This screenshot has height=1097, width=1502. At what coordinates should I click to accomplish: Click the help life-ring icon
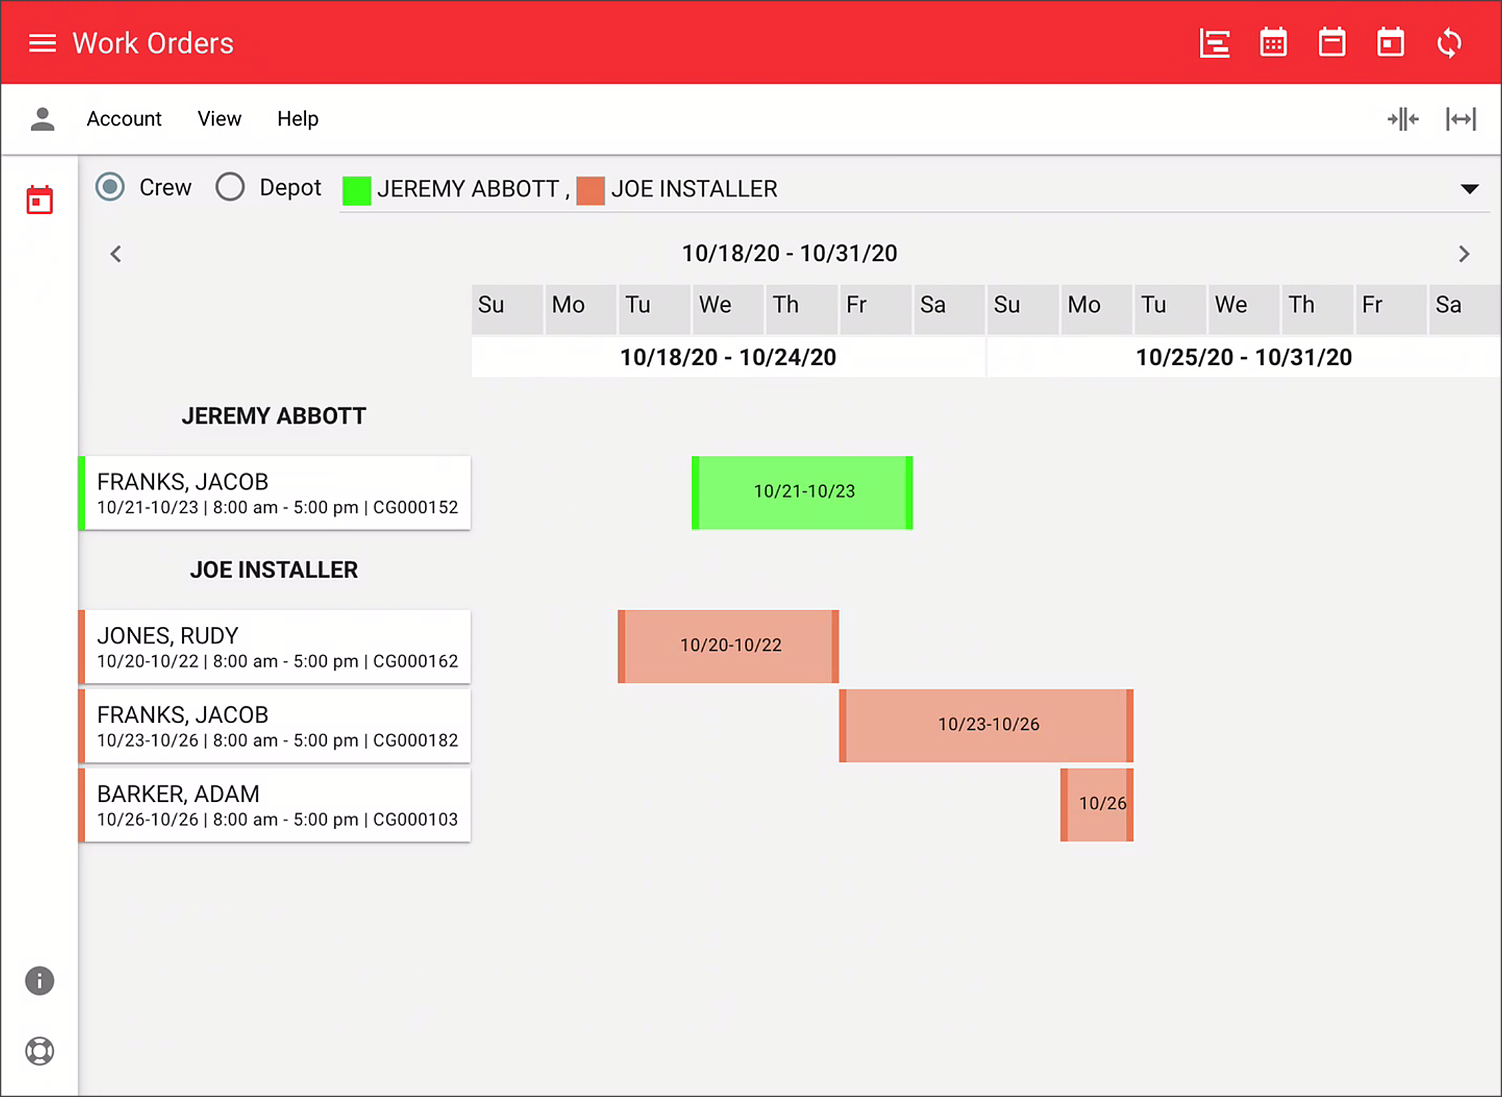pyautogui.click(x=39, y=1051)
